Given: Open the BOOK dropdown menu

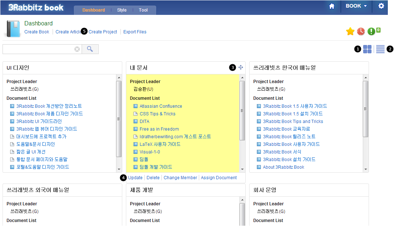Looking at the screenshot, I should pos(356,6).
